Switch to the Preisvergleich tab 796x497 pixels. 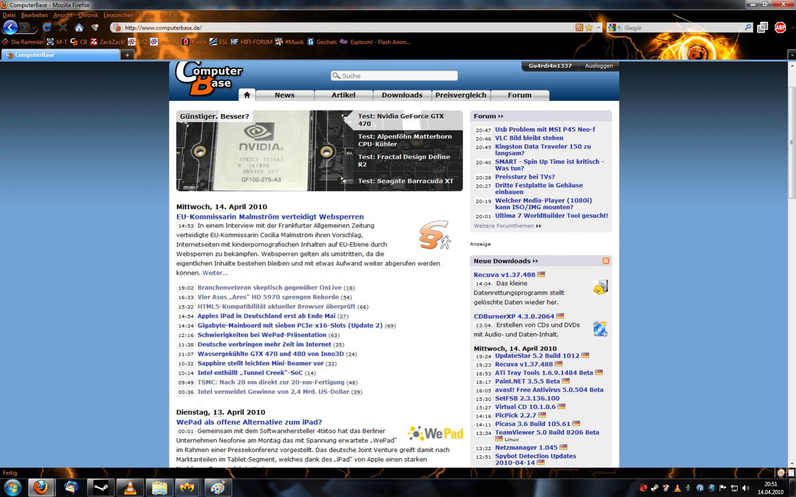click(461, 95)
